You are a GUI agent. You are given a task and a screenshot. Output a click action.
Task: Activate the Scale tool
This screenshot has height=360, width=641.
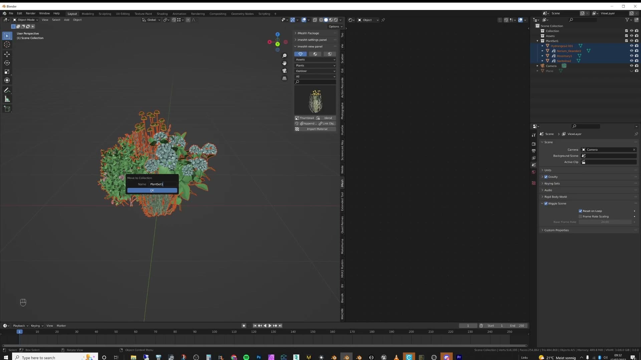tap(7, 71)
